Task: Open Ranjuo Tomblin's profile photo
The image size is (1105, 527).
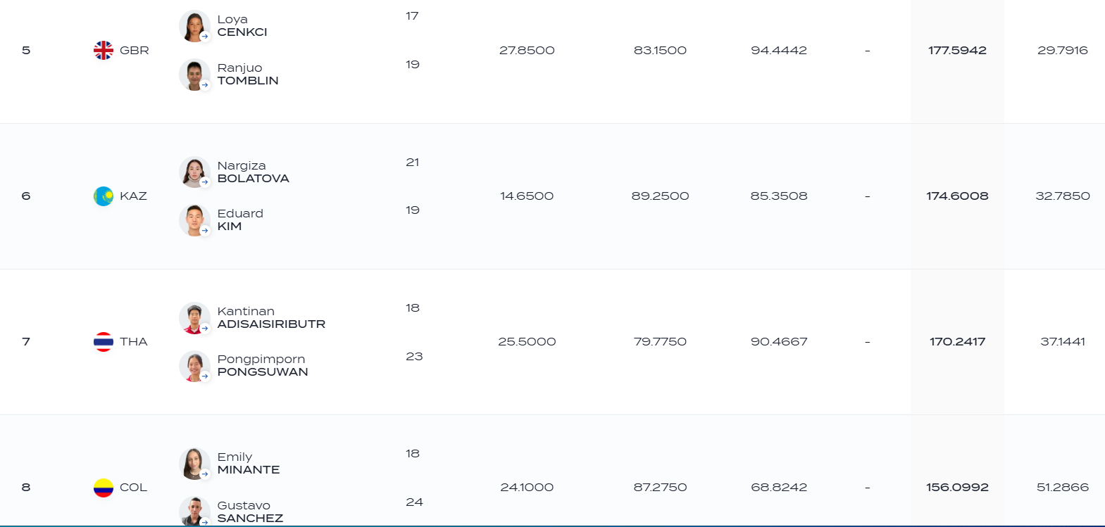Action: [194, 75]
